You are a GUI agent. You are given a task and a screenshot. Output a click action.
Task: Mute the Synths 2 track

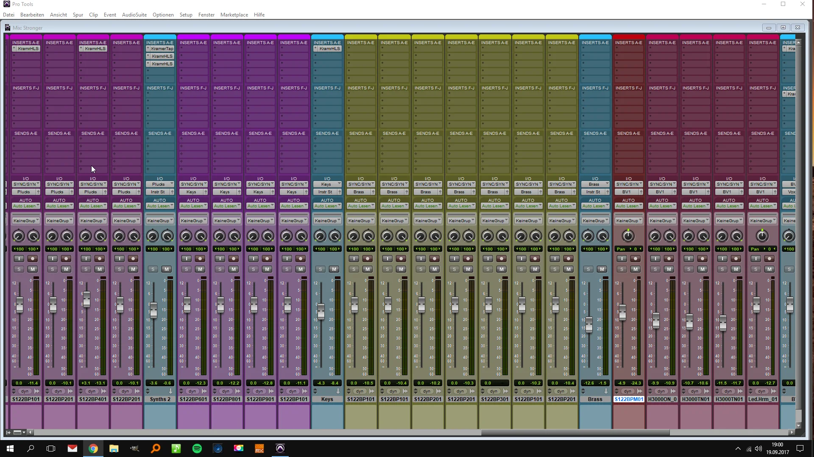coord(167,269)
